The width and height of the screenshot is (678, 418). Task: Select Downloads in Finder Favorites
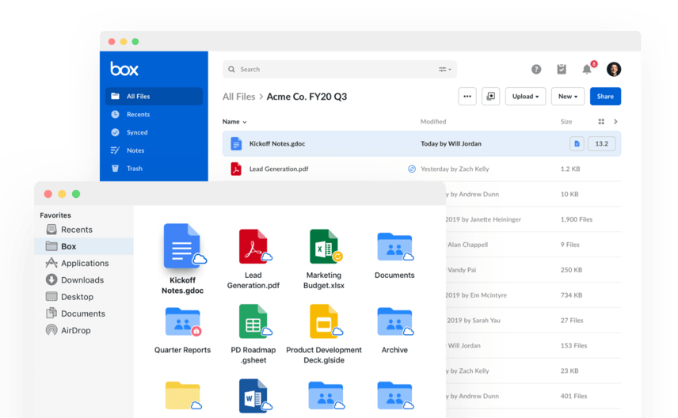tap(84, 280)
